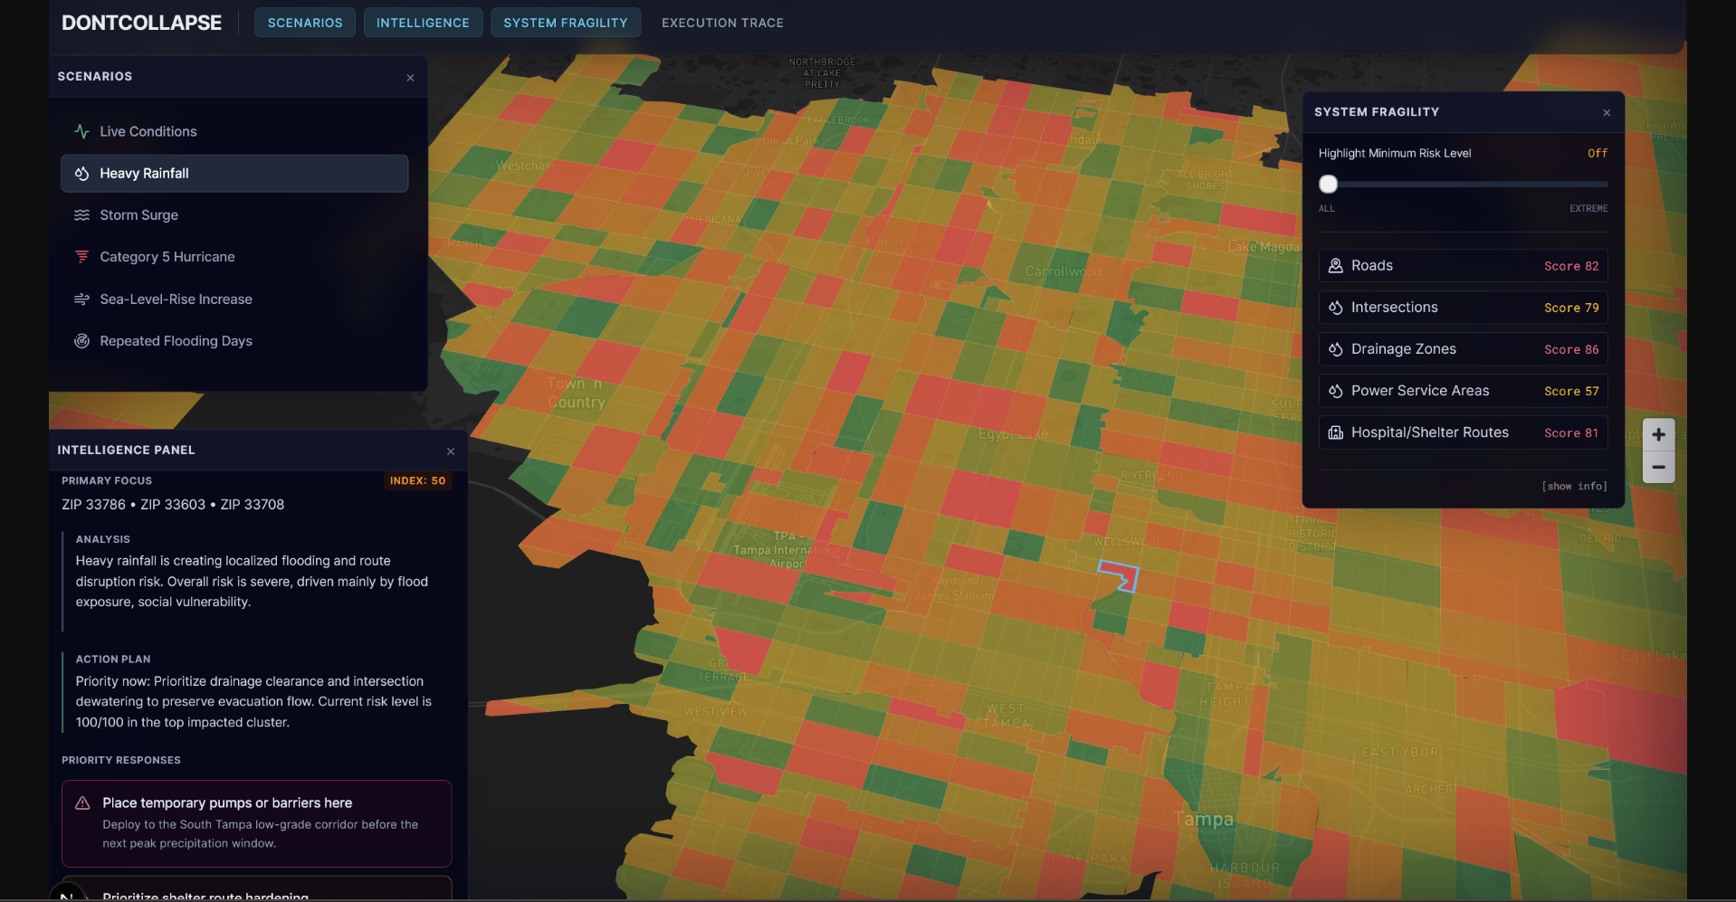Click the Sea-Level-Rise Increase wind icon
Viewport: 1736px width, 902px height.
(81, 299)
